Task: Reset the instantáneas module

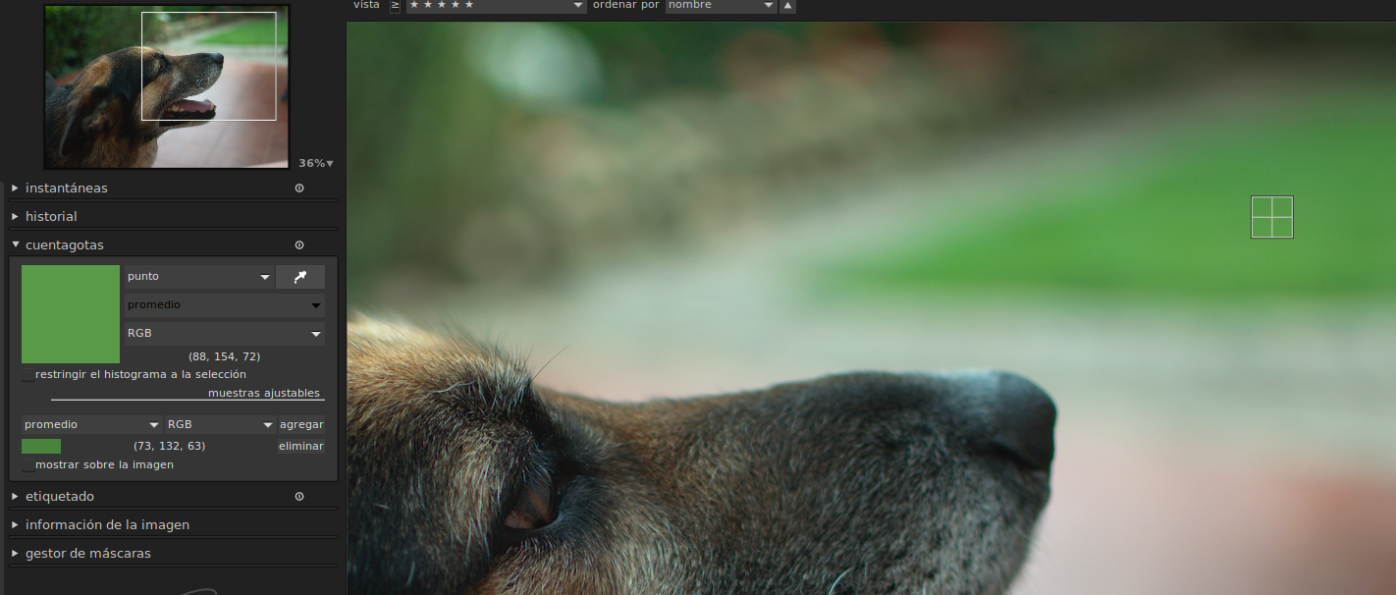Action: click(x=299, y=188)
